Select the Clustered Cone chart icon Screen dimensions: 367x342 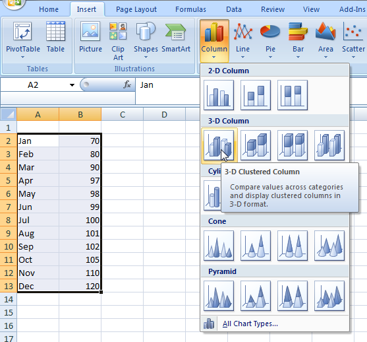(x=219, y=246)
